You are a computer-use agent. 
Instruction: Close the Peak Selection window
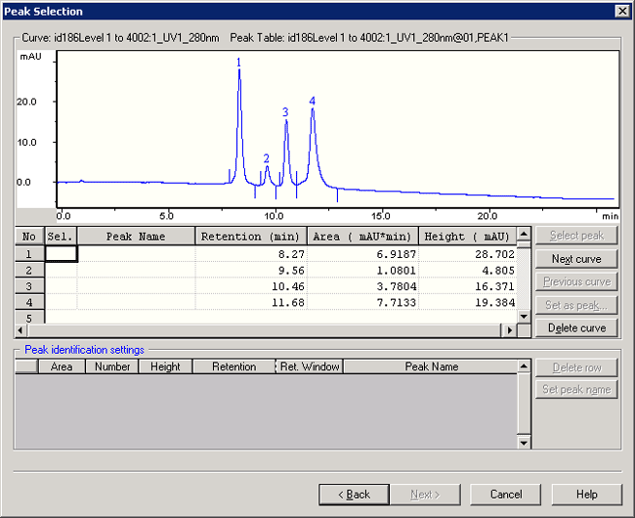622,11
